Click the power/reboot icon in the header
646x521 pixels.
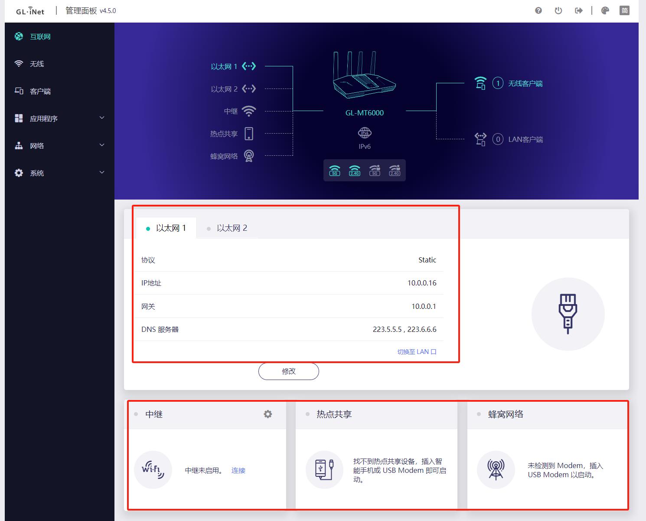point(558,10)
